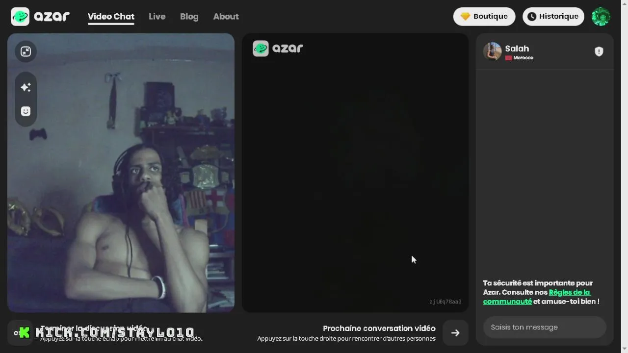This screenshot has width=628, height=353.
Task: Click the zjLEq78aa3 session code
Action: pyautogui.click(x=445, y=302)
